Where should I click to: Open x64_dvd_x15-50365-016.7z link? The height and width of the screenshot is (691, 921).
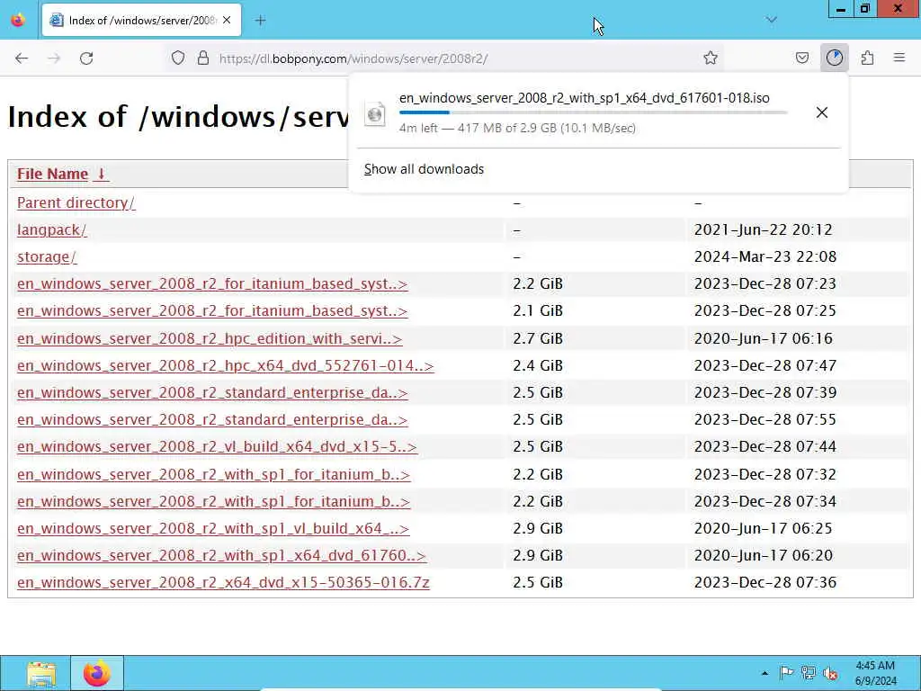[223, 582]
